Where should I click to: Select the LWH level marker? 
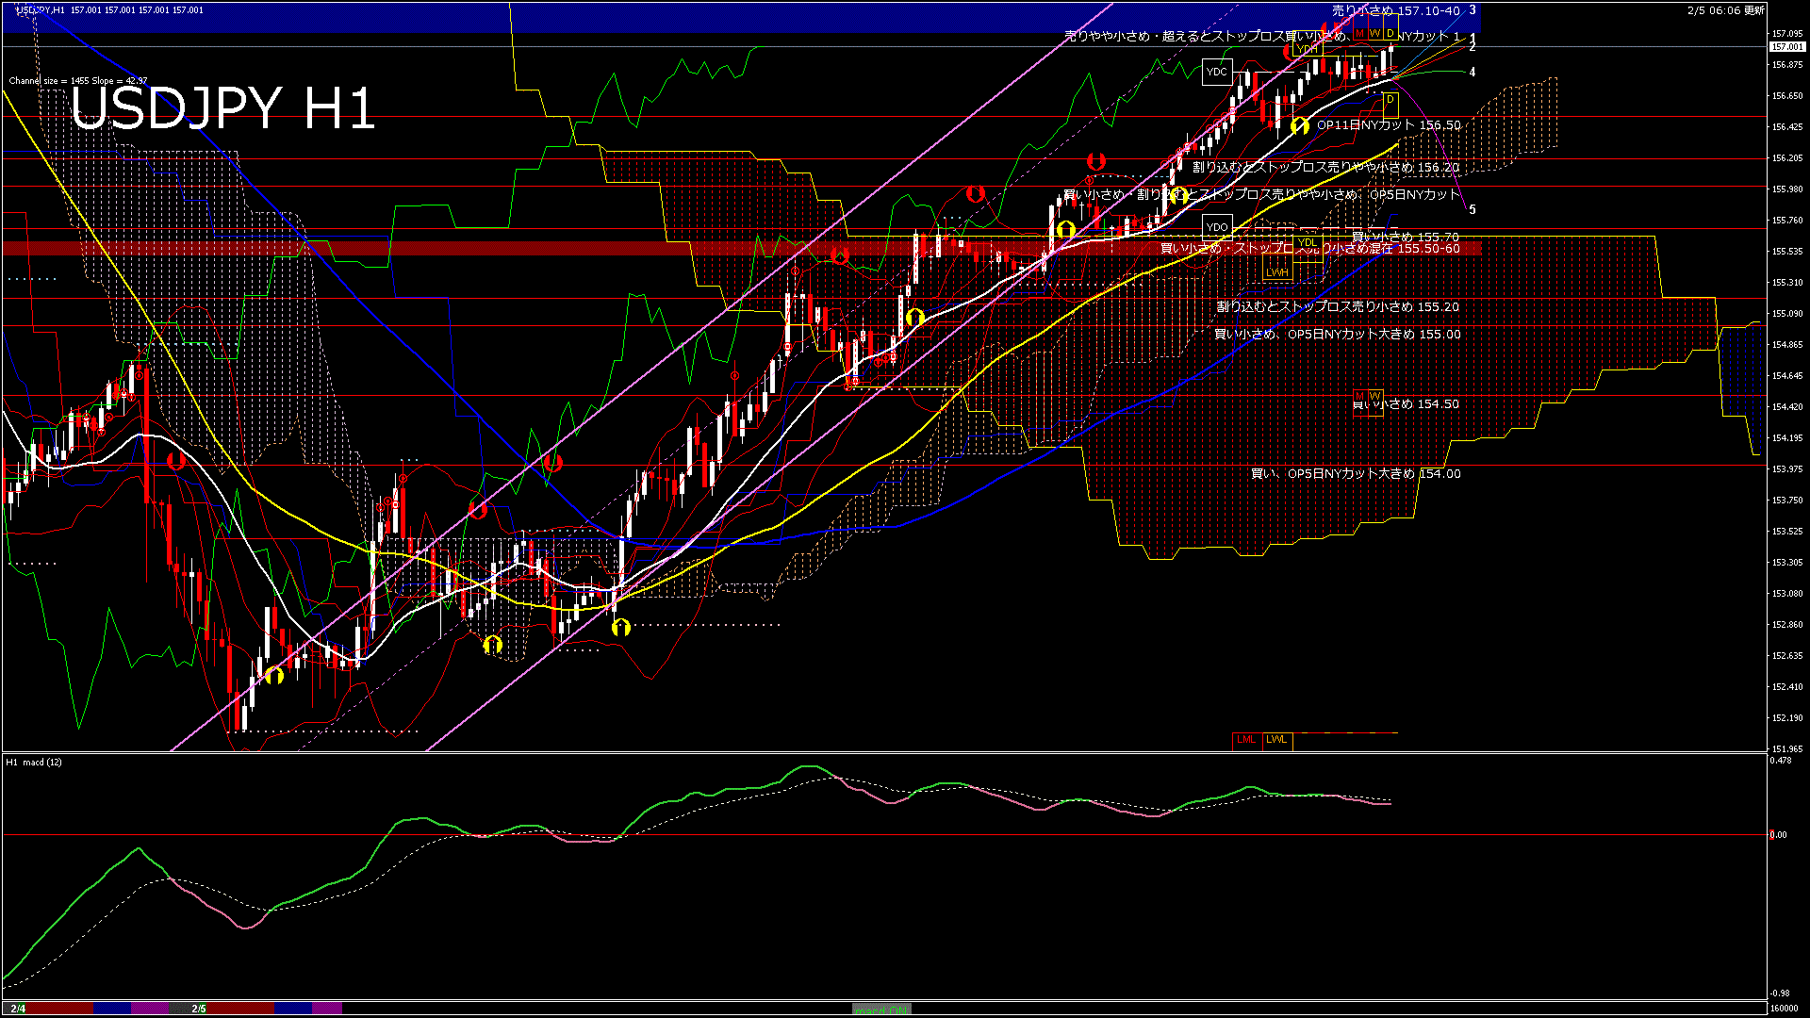click(x=1277, y=272)
